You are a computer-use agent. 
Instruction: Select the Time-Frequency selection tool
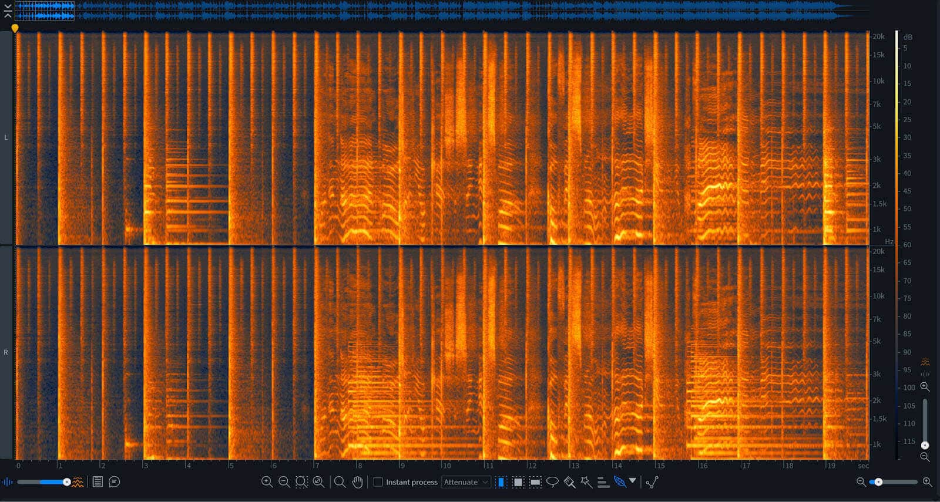pos(518,482)
